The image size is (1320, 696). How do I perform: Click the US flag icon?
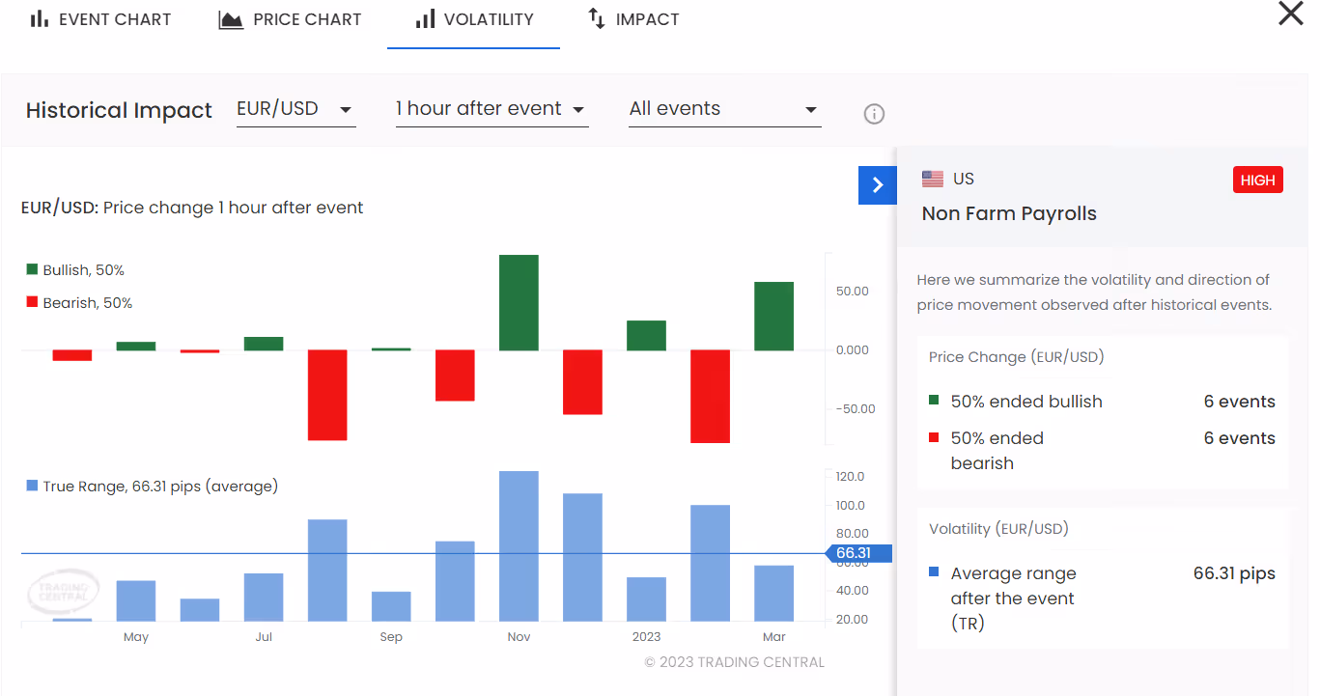click(933, 179)
